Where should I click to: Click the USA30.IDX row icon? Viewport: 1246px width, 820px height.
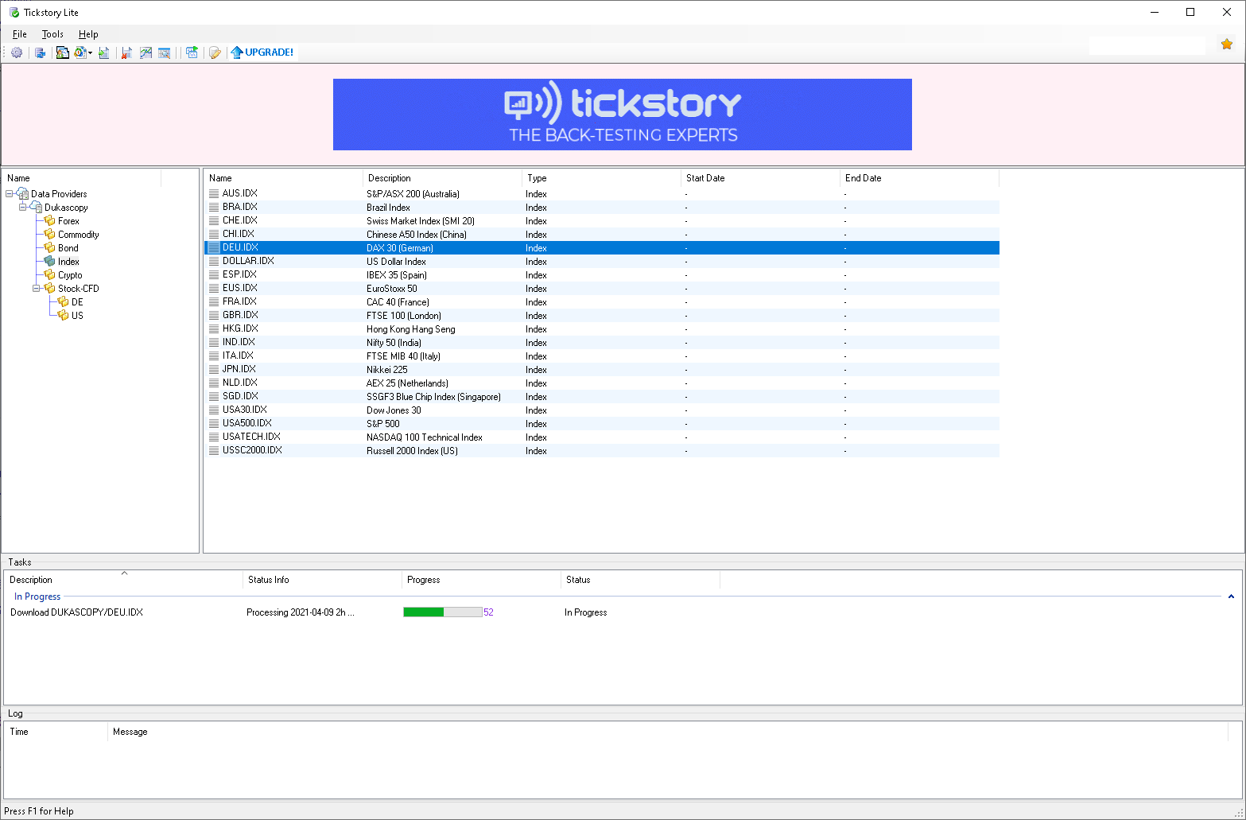coord(214,410)
